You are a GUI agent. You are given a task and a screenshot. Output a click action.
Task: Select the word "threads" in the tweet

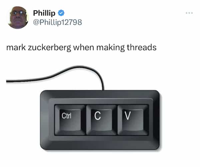tap(142, 47)
